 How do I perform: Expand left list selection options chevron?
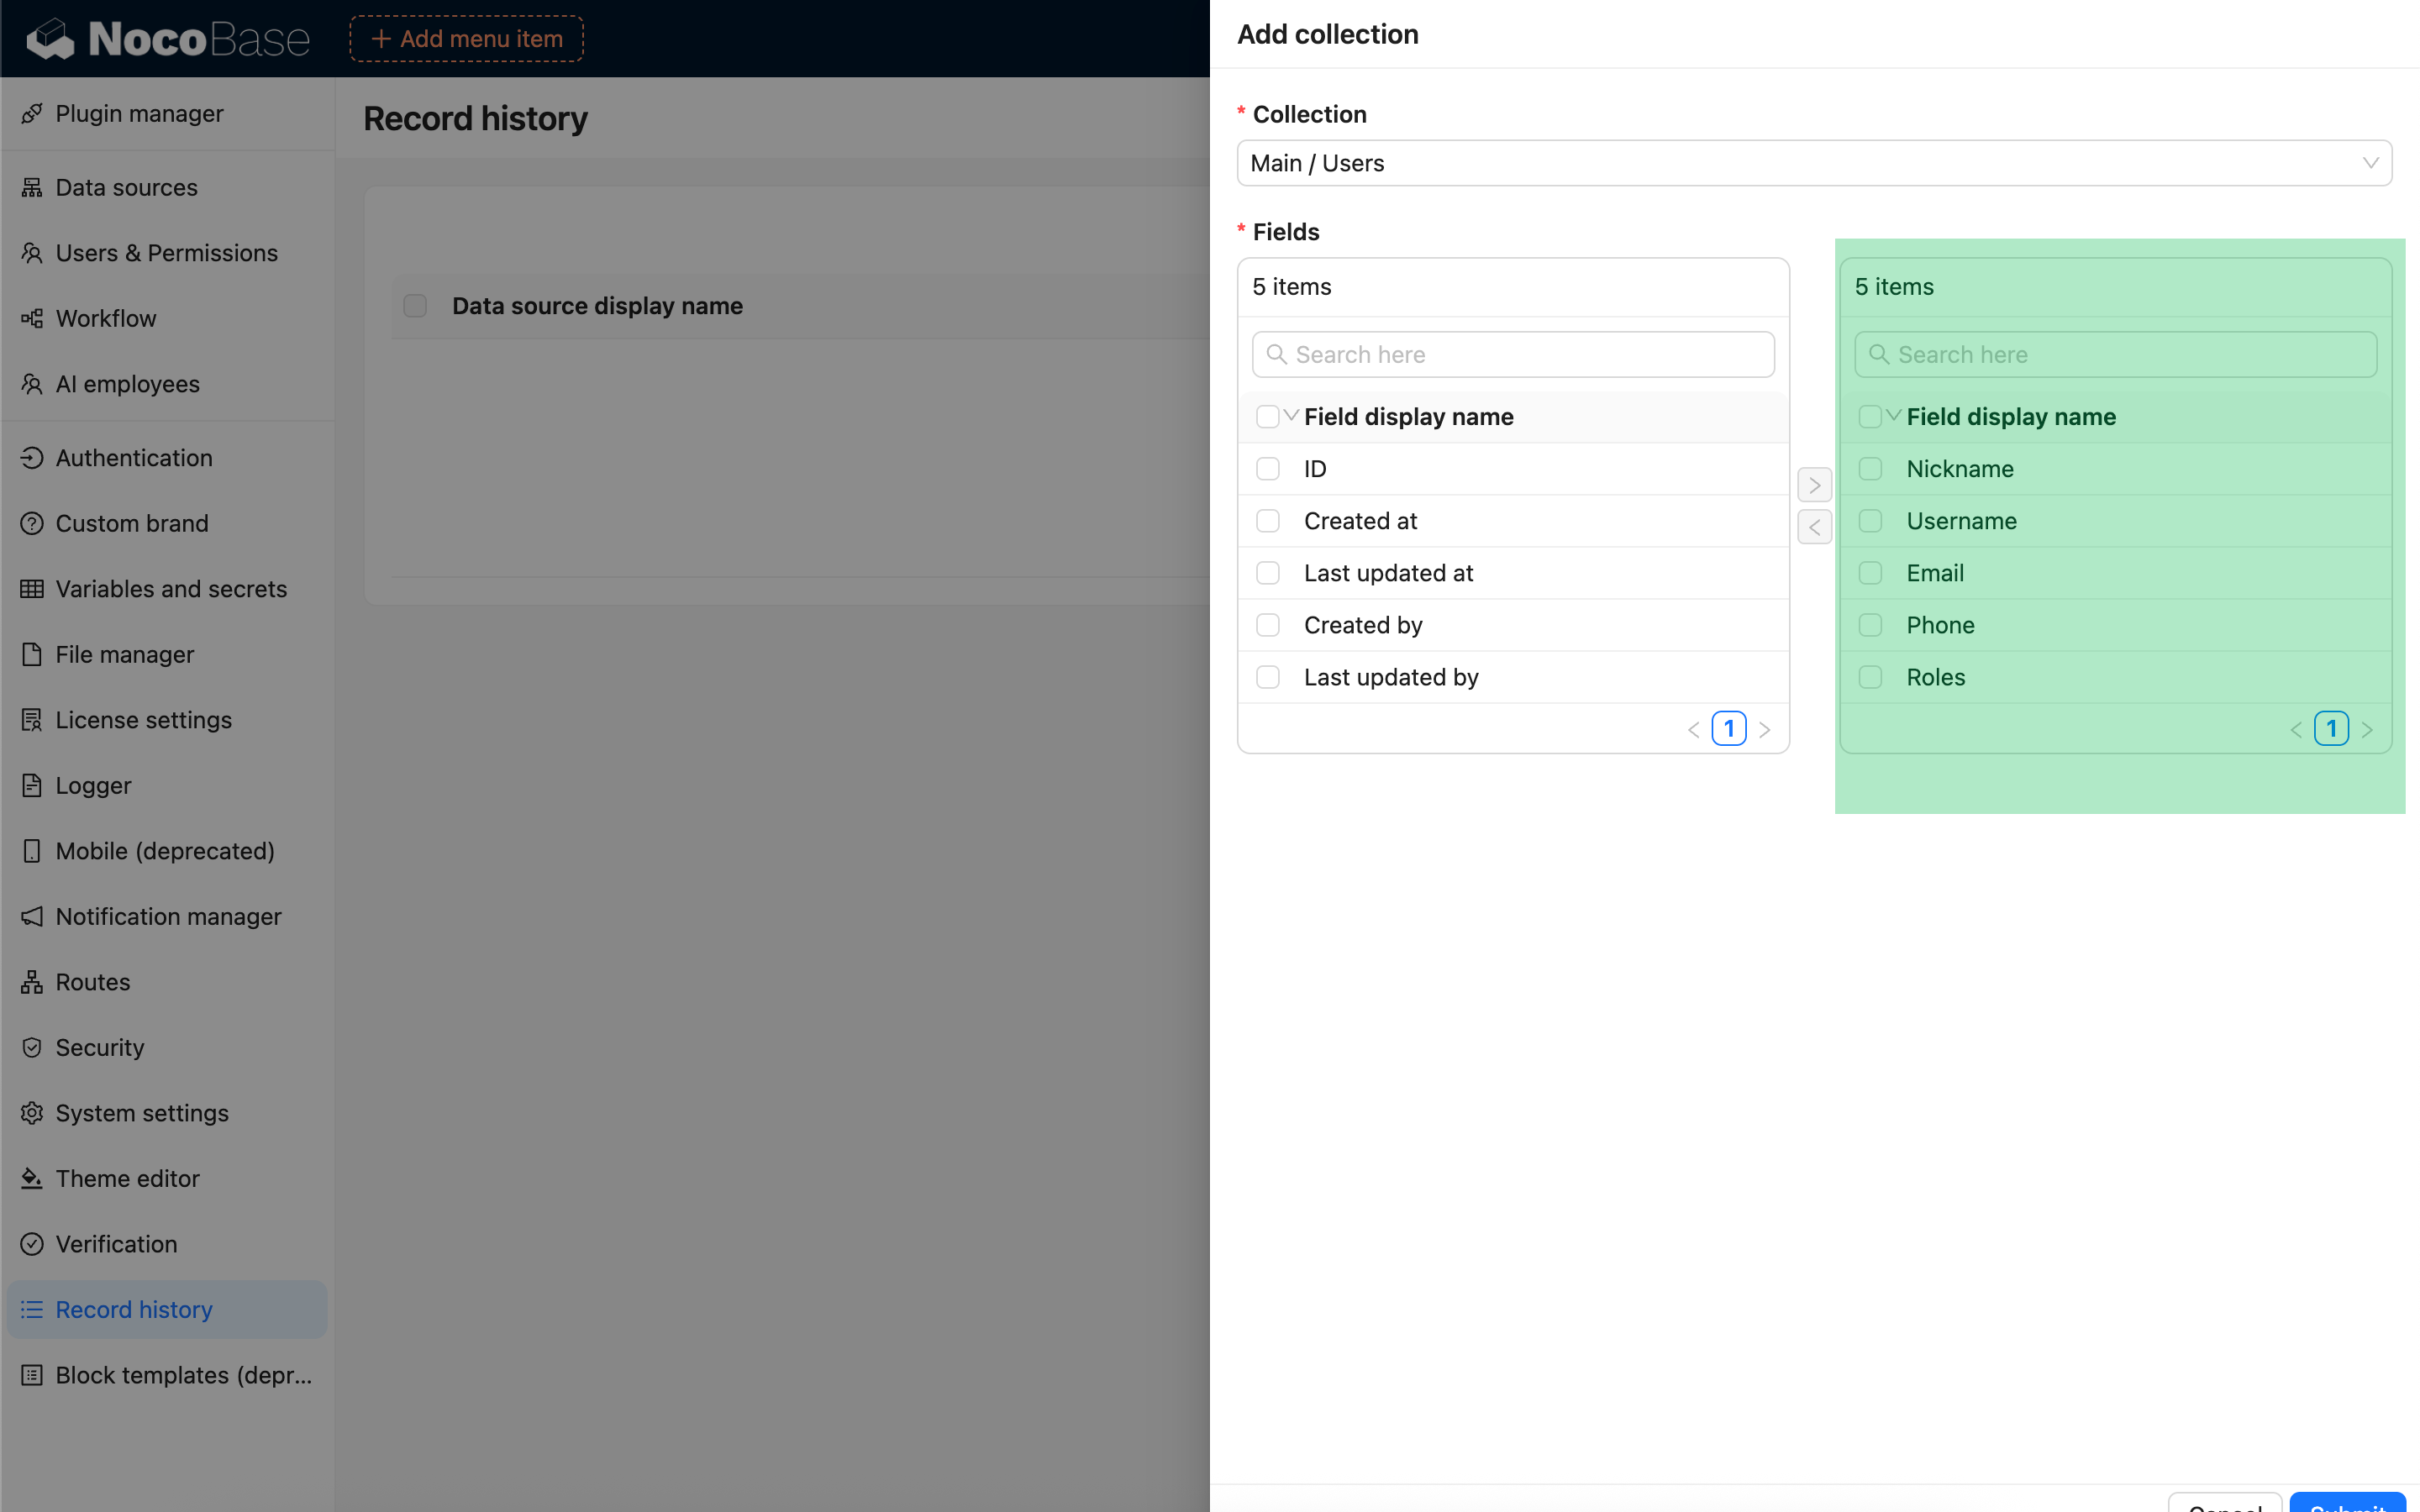[x=1292, y=416]
